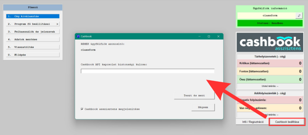Click Kilépés to exit program
308x135 pixels.
(32, 55)
